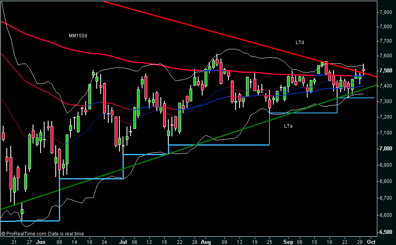Select the 6,900 price axis label
The image size is (396, 245).
click(x=386, y=165)
